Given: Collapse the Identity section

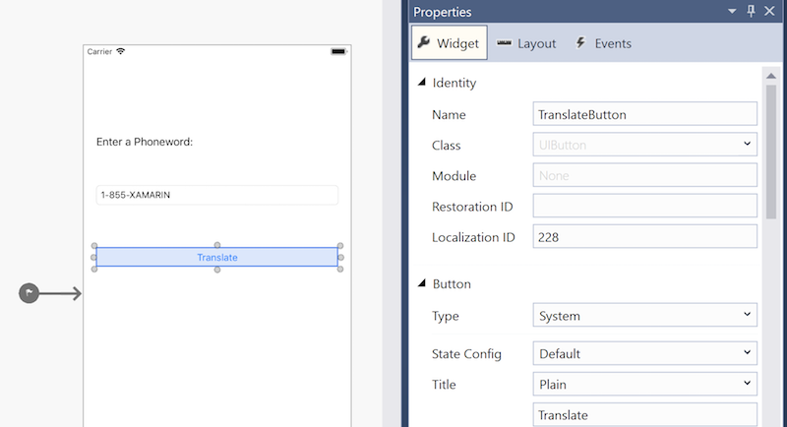Looking at the screenshot, I should coord(422,83).
